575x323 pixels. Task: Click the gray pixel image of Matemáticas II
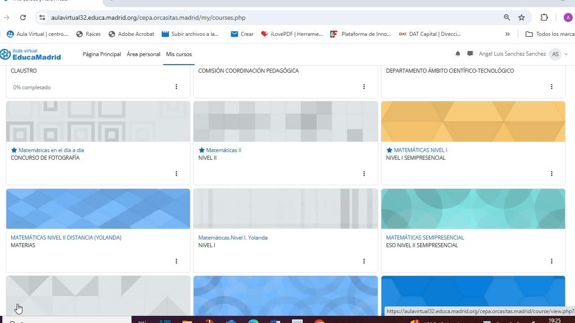(286, 122)
